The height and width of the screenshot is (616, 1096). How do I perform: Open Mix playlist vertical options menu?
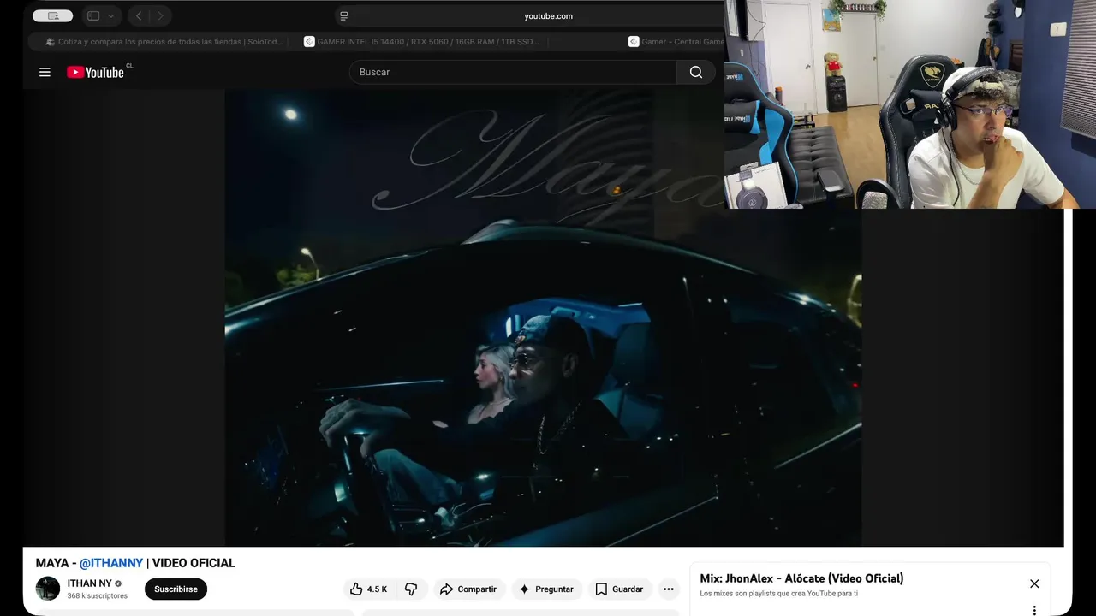pyautogui.click(x=1034, y=610)
